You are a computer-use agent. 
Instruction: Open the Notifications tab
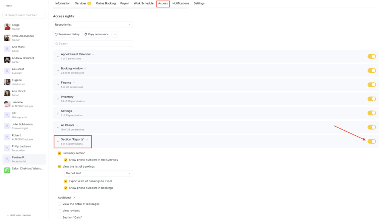[181, 3]
